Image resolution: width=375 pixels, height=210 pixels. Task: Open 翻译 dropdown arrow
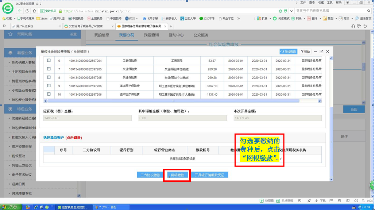click(320, 18)
